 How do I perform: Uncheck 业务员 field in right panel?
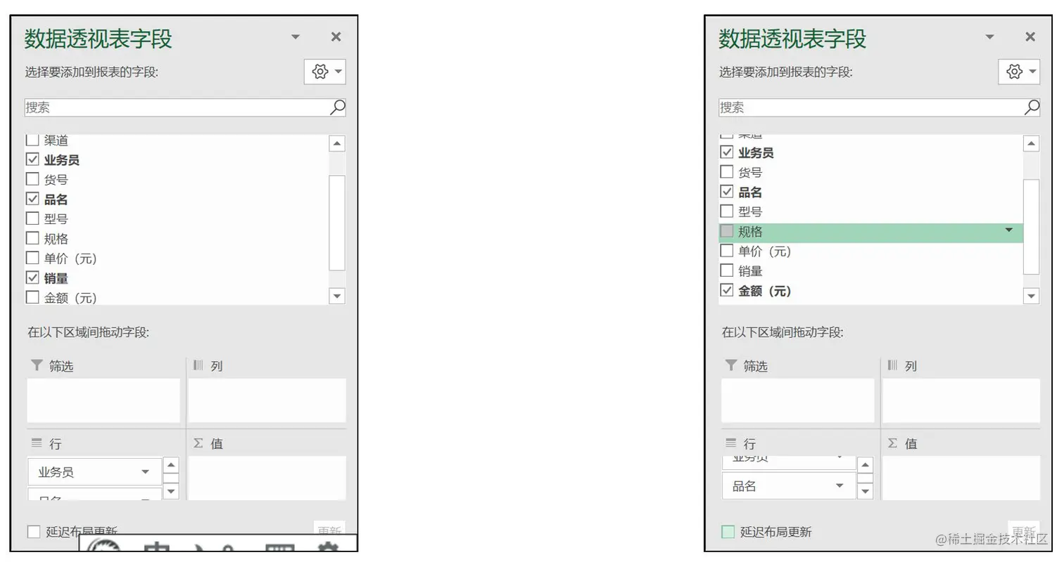click(x=727, y=152)
